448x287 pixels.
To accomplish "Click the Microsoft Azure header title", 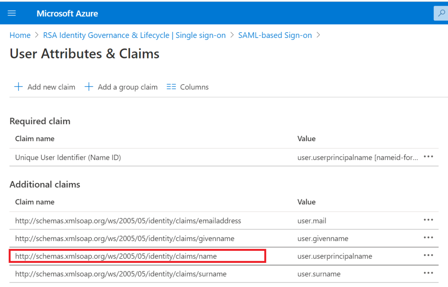I will [x=67, y=13].
